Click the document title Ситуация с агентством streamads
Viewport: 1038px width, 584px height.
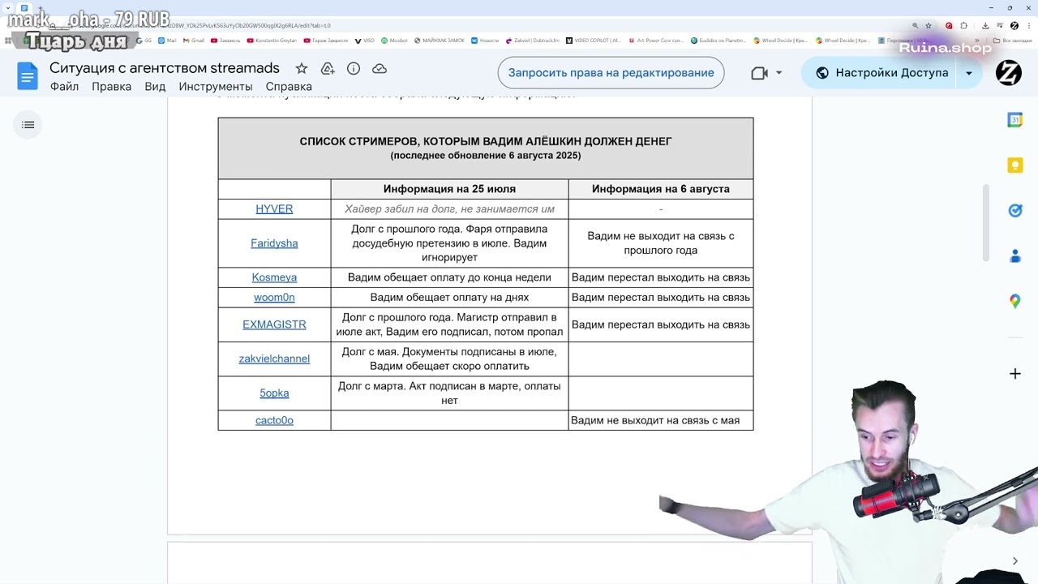coord(165,68)
